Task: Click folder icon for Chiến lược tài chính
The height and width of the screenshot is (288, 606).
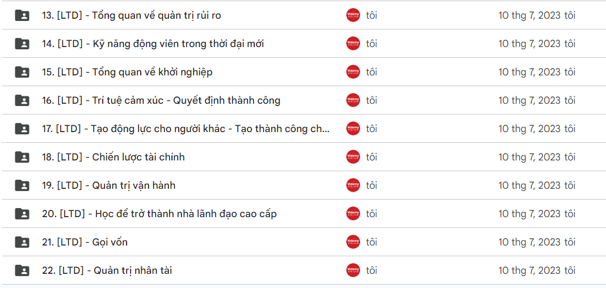Action: [22, 157]
